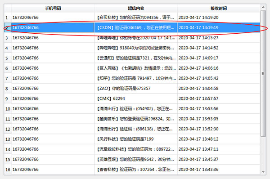Select the 彩贝科技 verification message 094356
This screenshot has height=179, width=270.
136,18
